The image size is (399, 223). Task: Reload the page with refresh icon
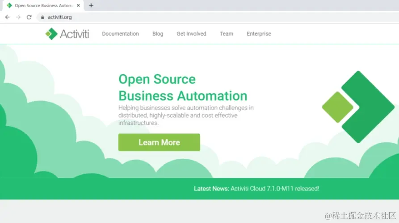coord(29,17)
